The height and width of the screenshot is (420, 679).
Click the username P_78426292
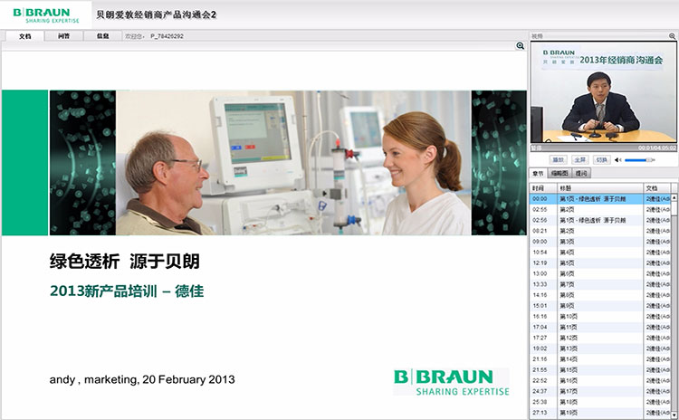click(x=167, y=36)
